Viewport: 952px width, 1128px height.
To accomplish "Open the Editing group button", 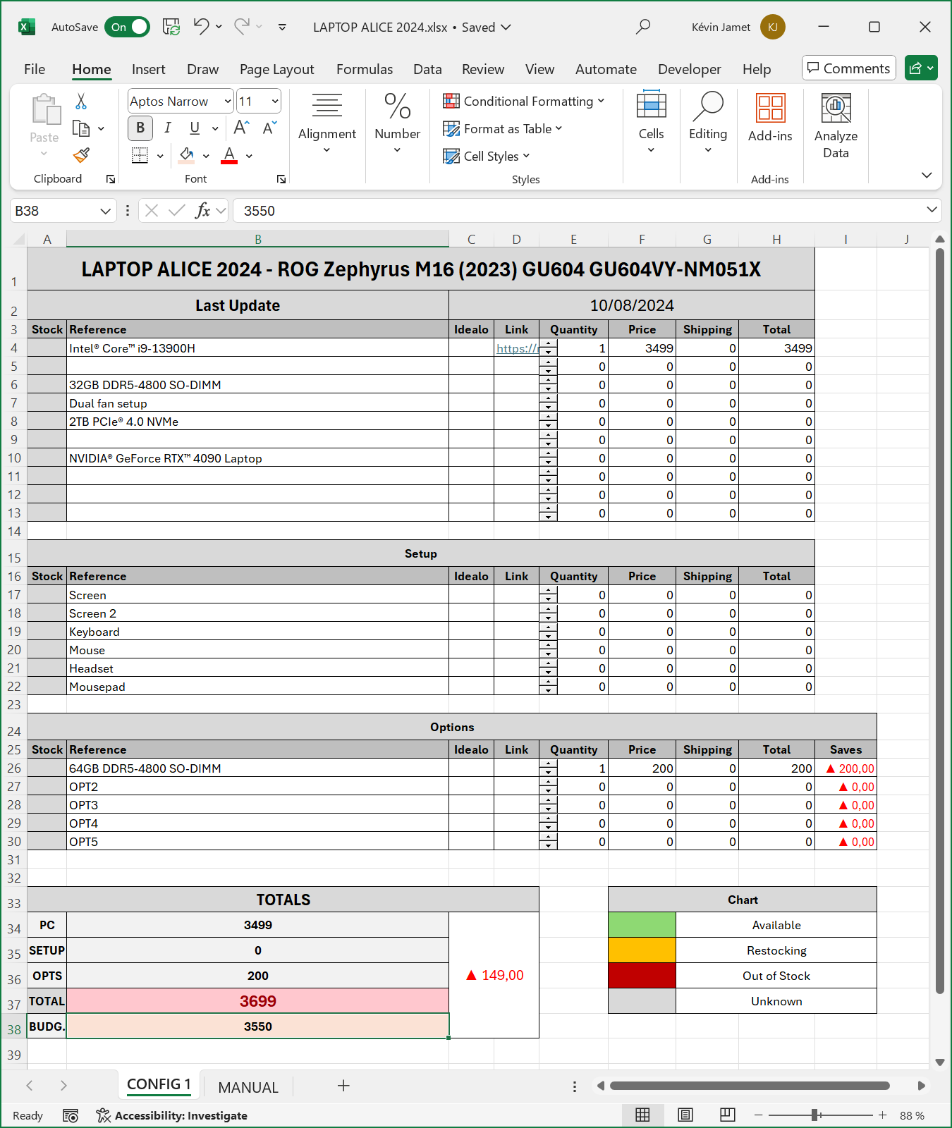I will (x=708, y=122).
